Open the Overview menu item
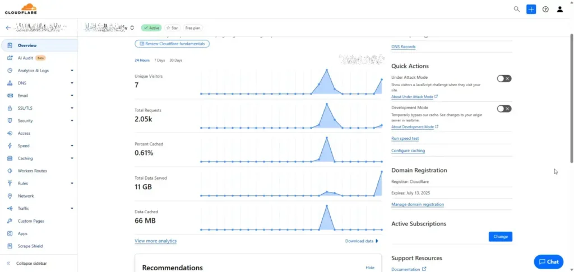Viewport: 574px width, 272px height. (39, 45)
